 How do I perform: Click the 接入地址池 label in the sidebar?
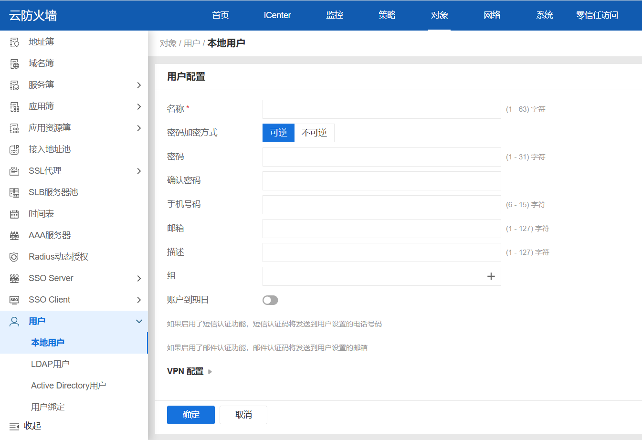[x=50, y=149]
